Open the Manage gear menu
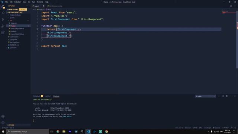 click(3, 123)
